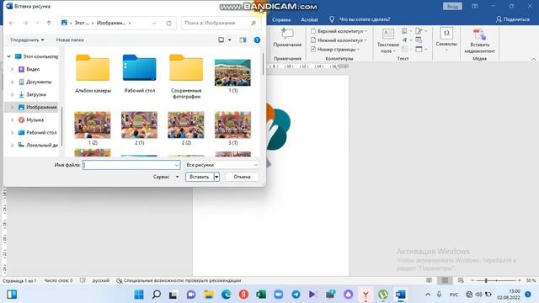Screen dimensions: 539x303
Task: Select Изображения in the navigation tree
Action: [37, 107]
